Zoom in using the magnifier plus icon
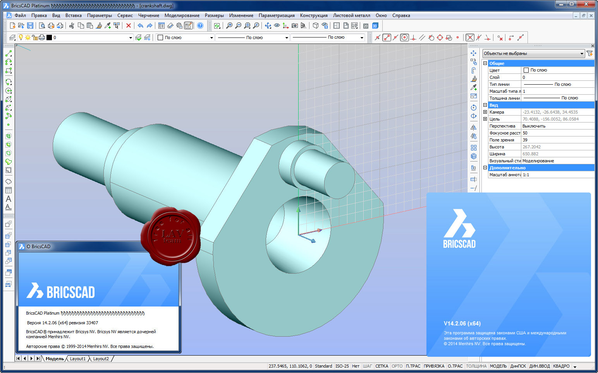 [x=229, y=26]
